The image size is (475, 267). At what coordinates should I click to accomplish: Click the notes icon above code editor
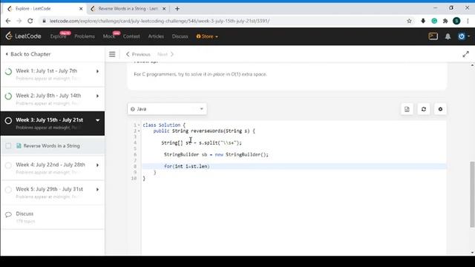click(407, 109)
